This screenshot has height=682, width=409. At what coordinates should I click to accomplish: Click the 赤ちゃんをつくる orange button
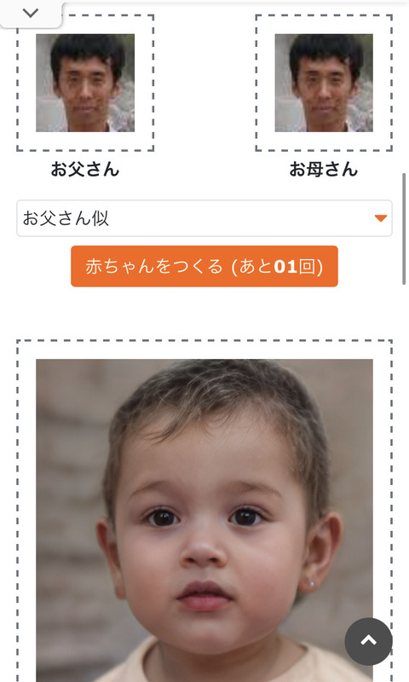click(x=204, y=266)
